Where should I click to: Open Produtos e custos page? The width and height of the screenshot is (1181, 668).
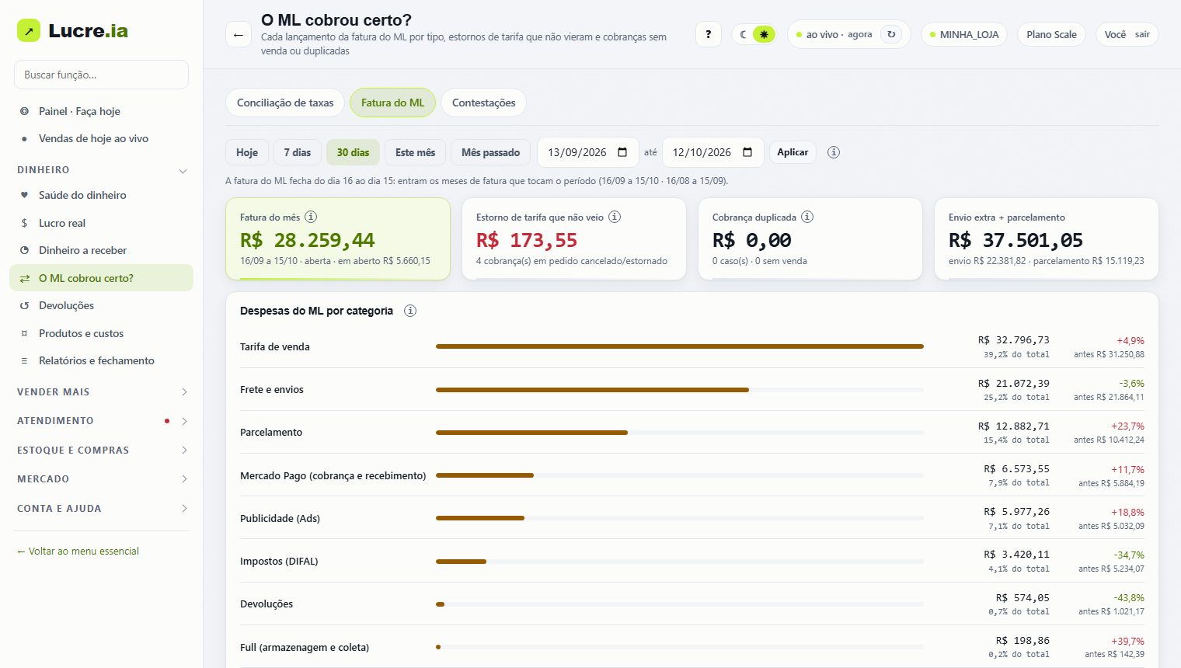(101, 333)
